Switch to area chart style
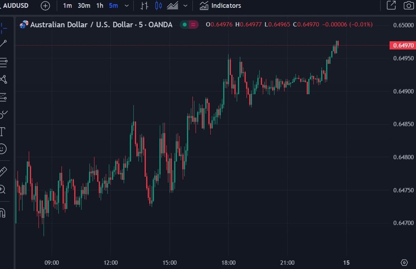The width and height of the screenshot is (416, 269). click(172, 6)
